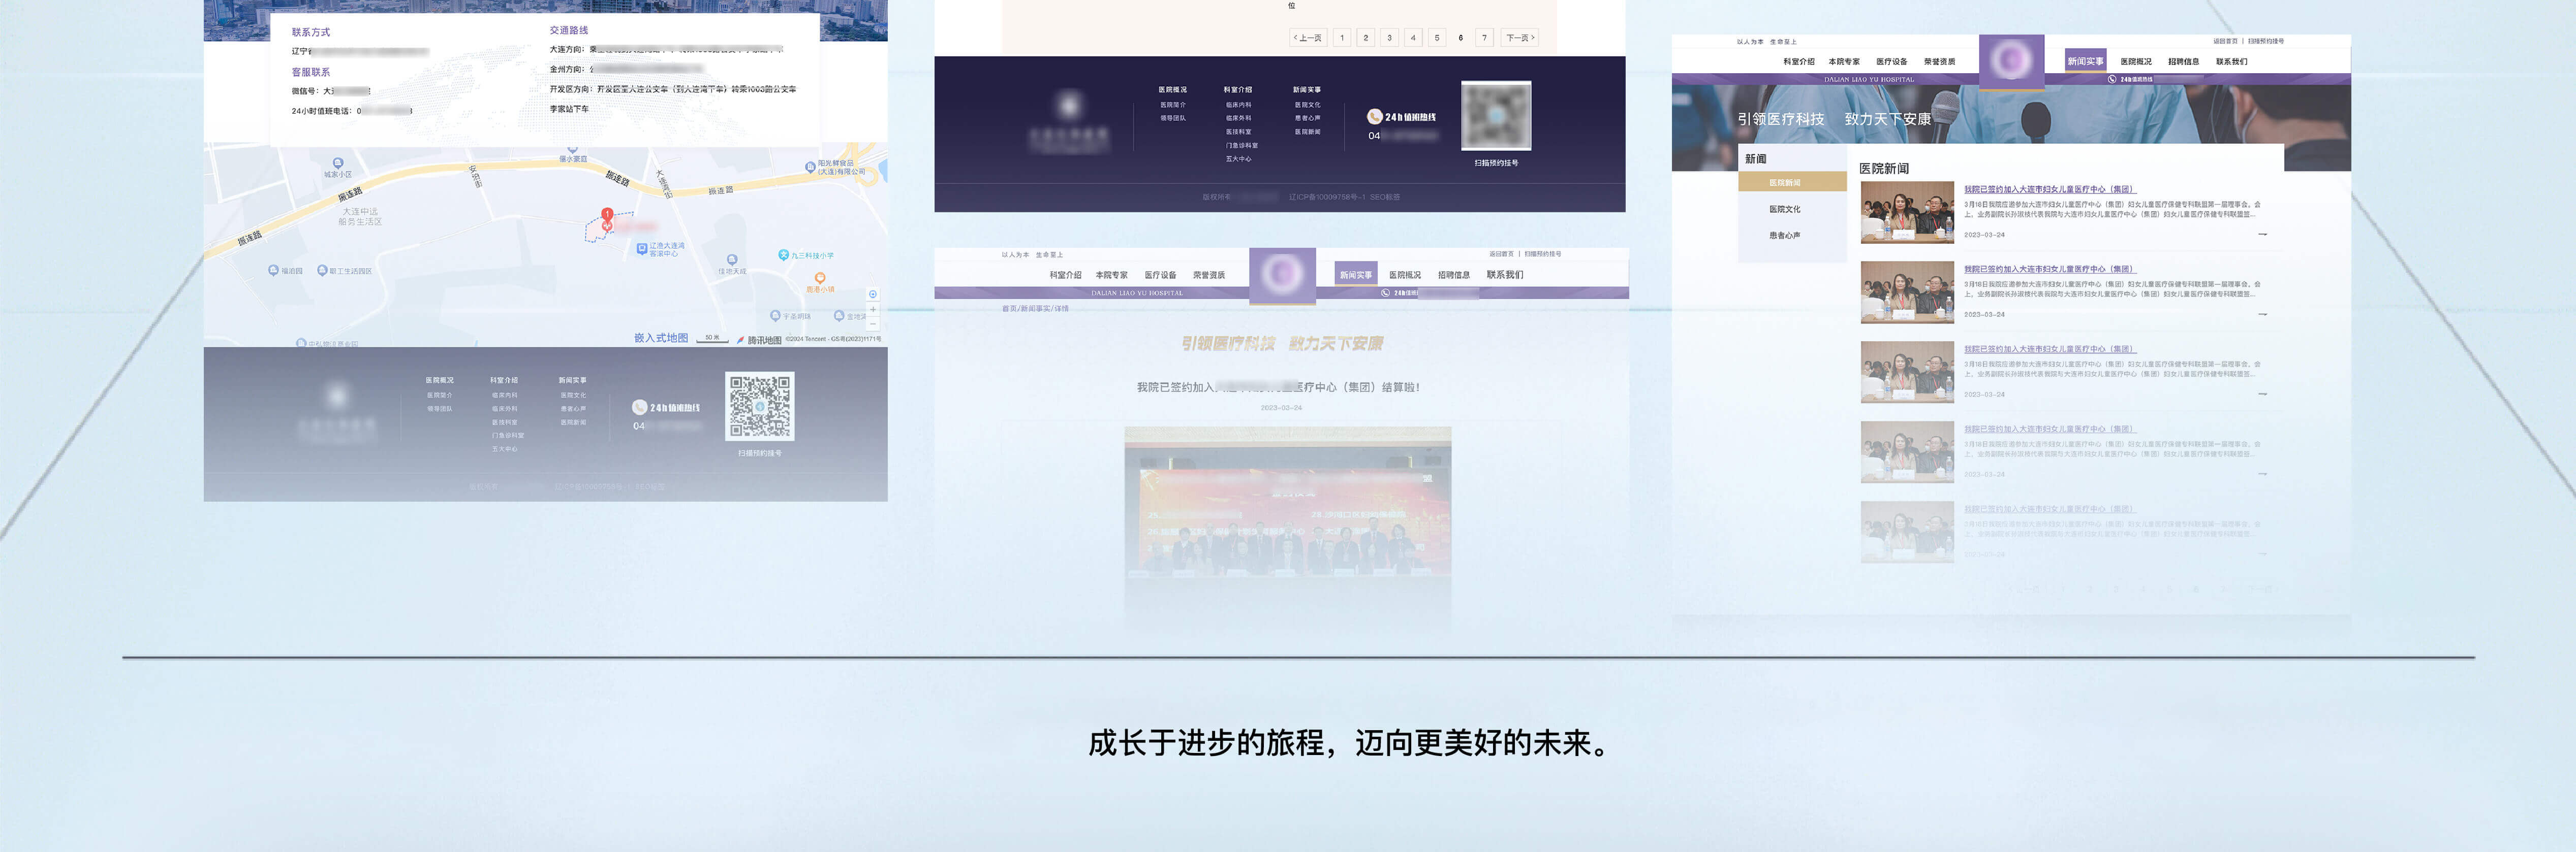Click the map zoom-out minus button

pyautogui.click(x=873, y=323)
